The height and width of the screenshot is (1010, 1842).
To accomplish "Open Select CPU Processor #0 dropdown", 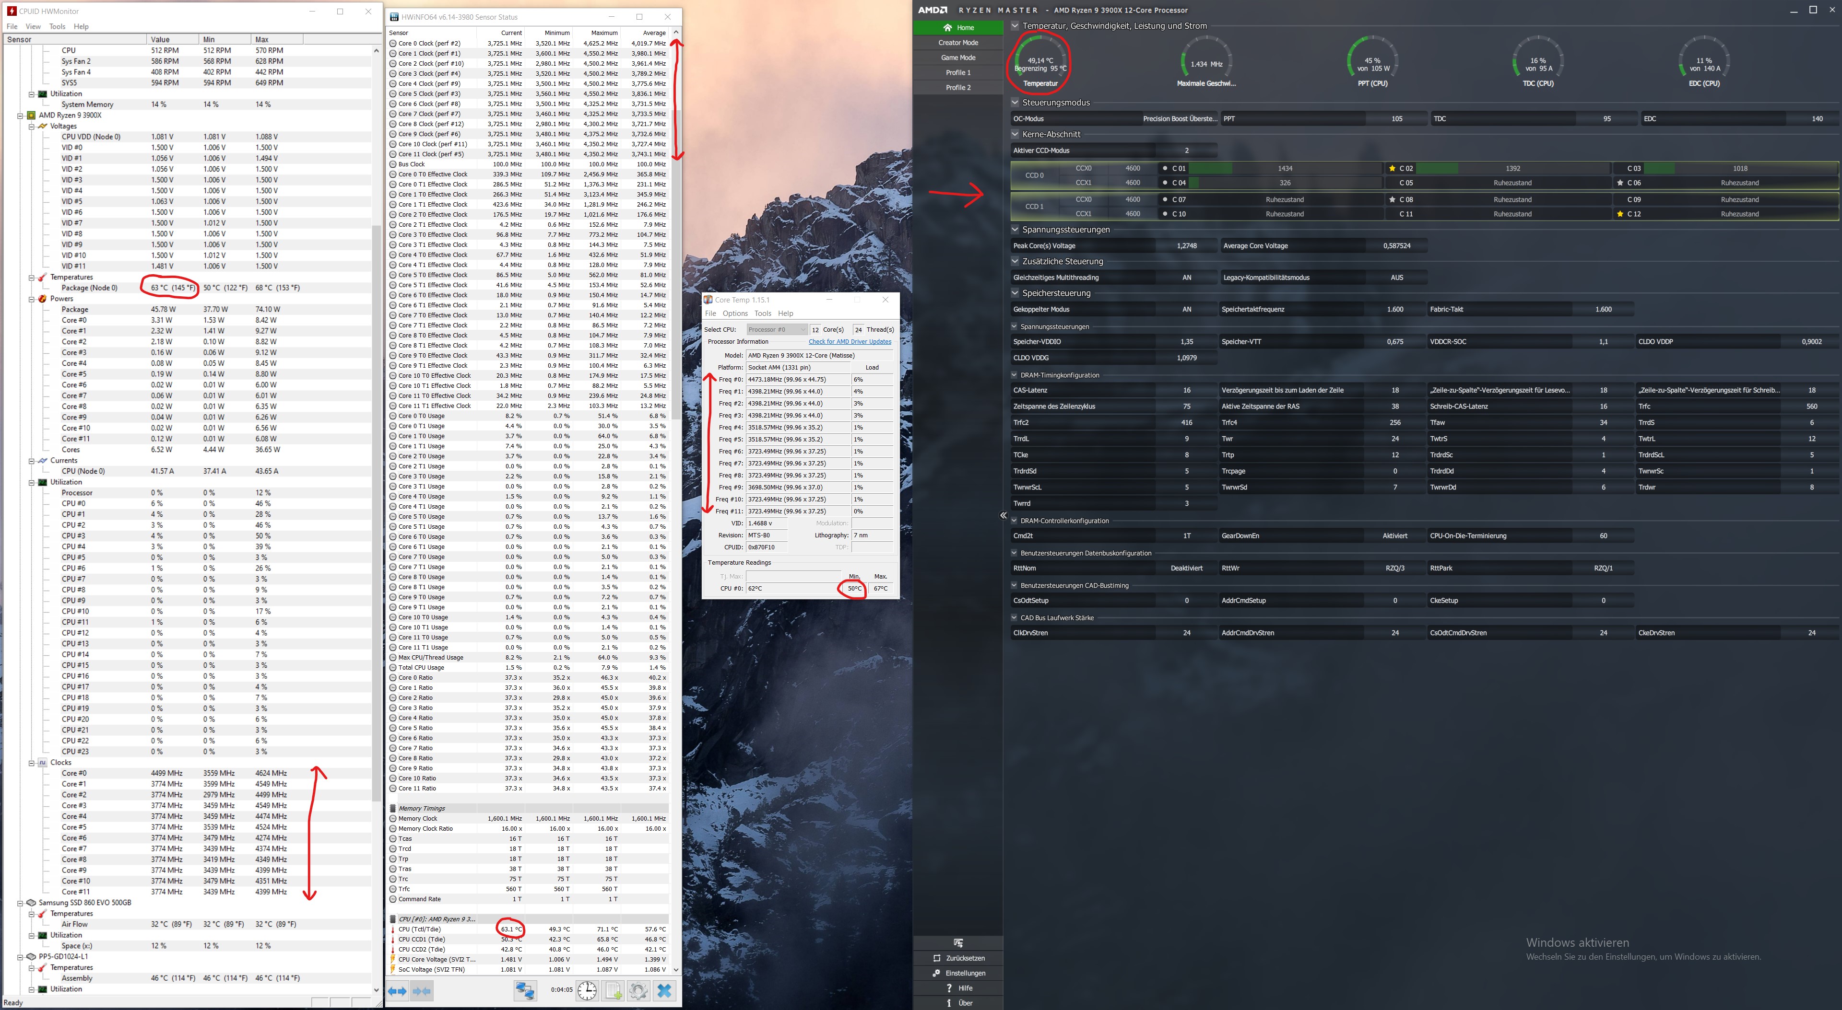I will [x=777, y=329].
